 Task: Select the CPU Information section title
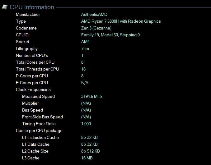pyautogui.click(x=32, y=7)
